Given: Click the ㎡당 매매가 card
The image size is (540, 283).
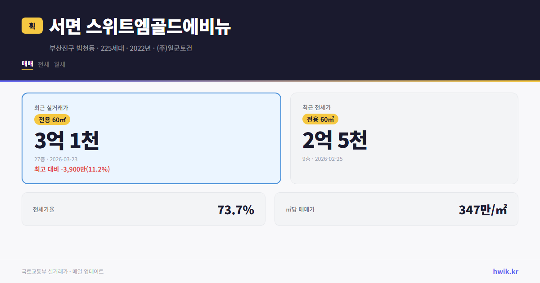Looking at the screenshot, I should [x=396, y=209].
